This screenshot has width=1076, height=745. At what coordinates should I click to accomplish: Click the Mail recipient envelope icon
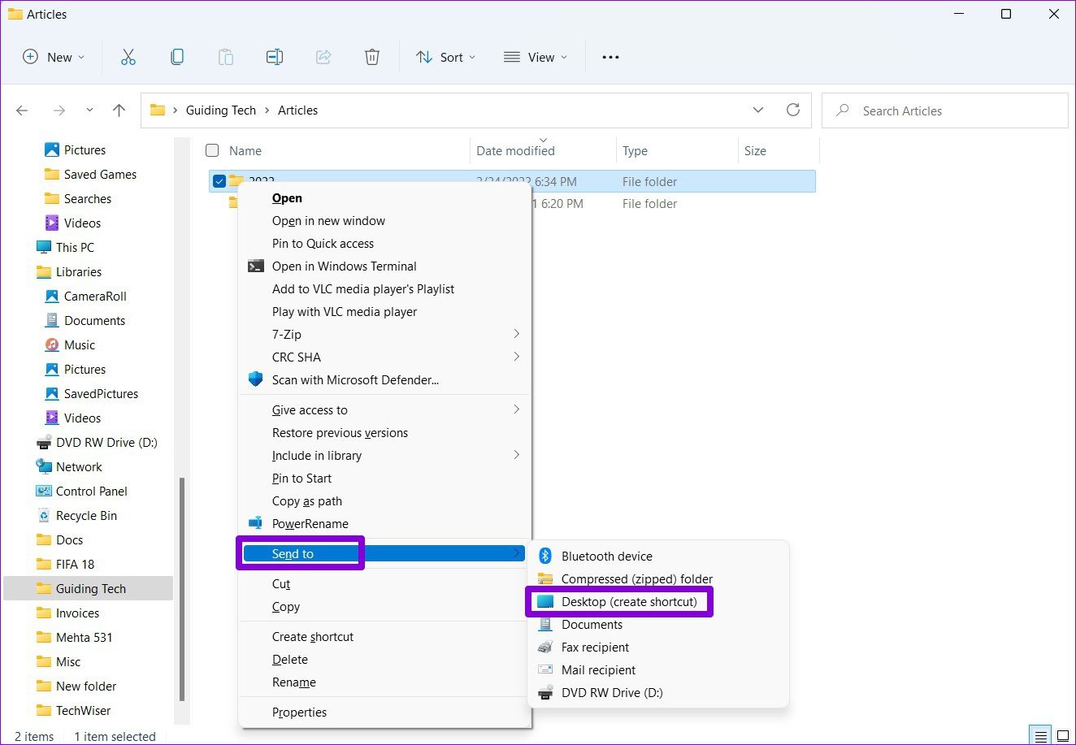546,669
